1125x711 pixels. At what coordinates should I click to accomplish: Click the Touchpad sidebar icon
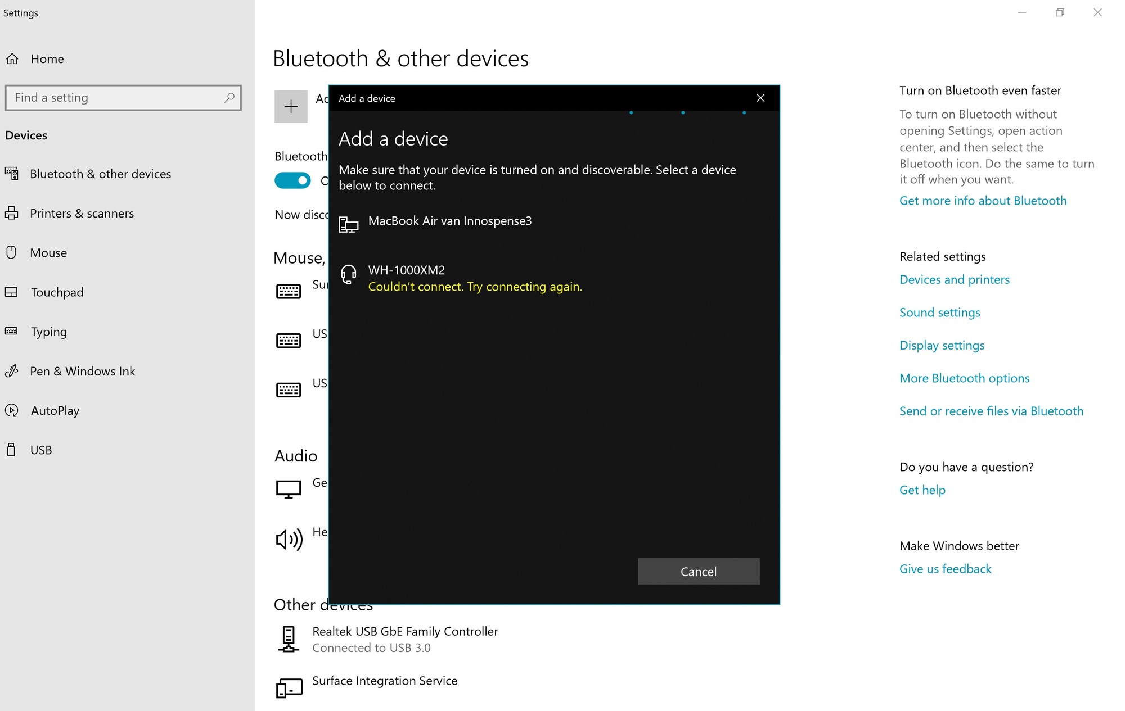coord(11,292)
